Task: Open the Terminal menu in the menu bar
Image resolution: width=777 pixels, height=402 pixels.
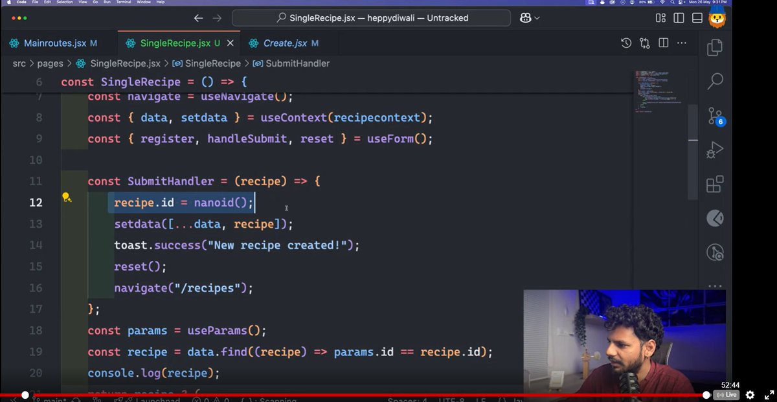Action: point(123,2)
